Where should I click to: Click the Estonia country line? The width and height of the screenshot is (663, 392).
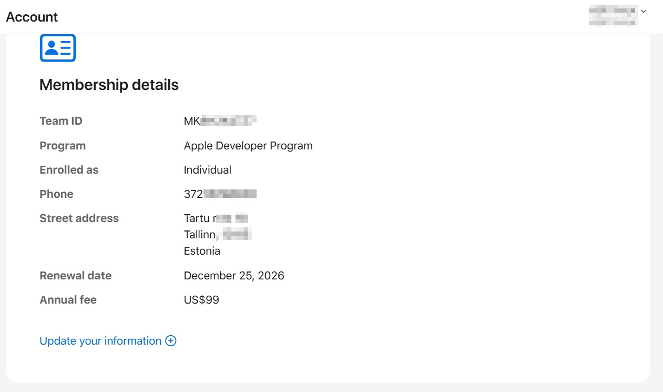[x=202, y=251]
